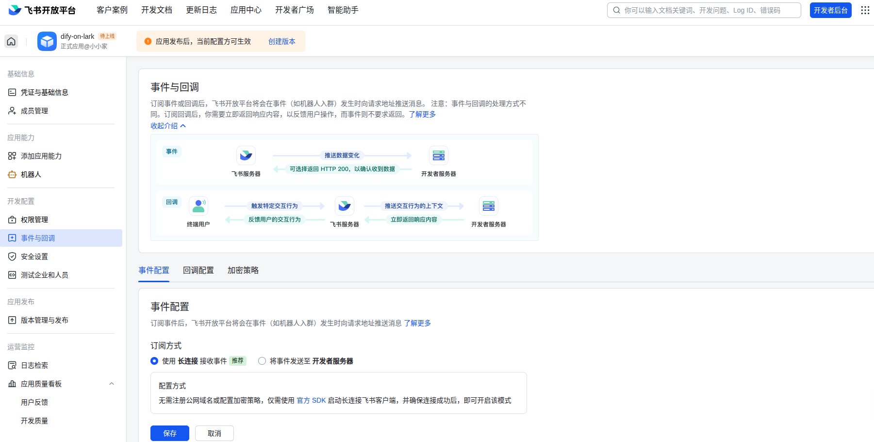Select 将事件发送至开发者服务器 option
The width and height of the screenshot is (874, 442).
(262, 361)
